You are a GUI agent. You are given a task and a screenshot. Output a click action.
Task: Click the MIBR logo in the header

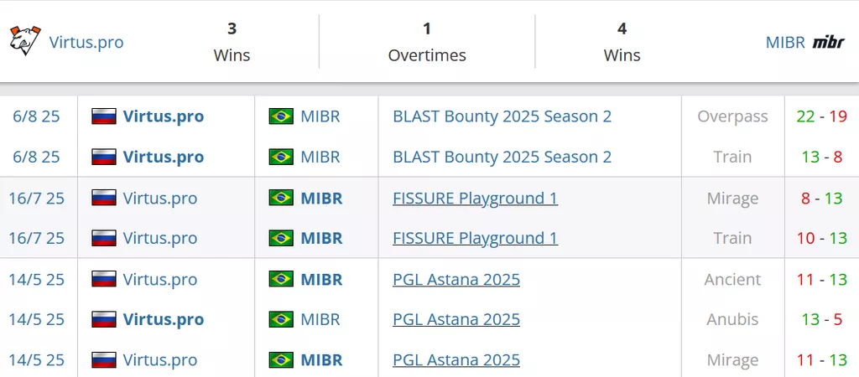pos(828,42)
